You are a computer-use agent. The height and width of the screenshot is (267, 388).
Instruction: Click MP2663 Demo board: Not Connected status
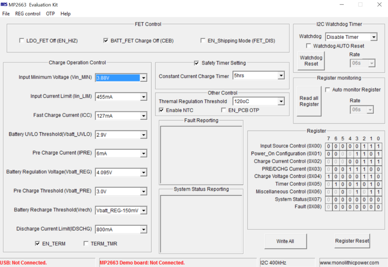[142, 263]
